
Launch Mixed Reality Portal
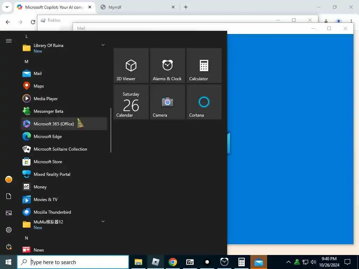tap(64, 174)
